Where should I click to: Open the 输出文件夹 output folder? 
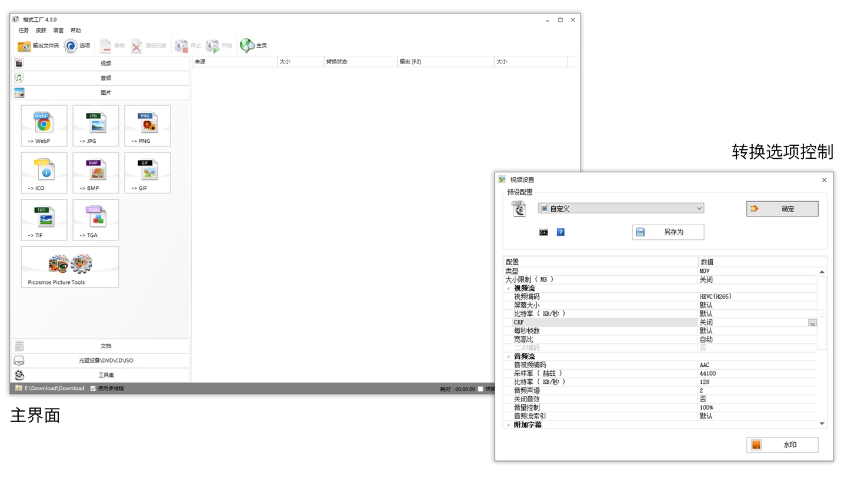tap(39, 46)
